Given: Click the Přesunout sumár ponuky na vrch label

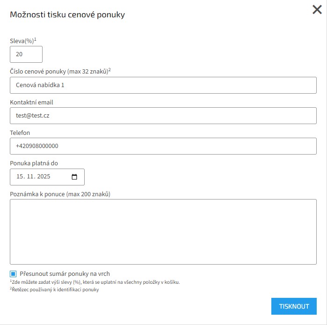Looking at the screenshot, I should click(65, 274).
